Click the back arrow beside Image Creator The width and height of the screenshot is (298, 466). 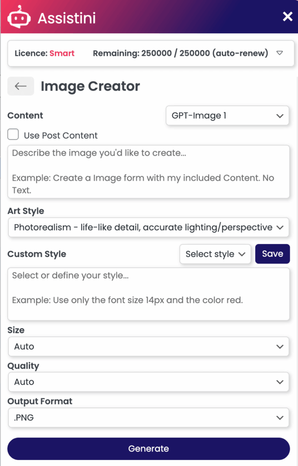(21, 86)
